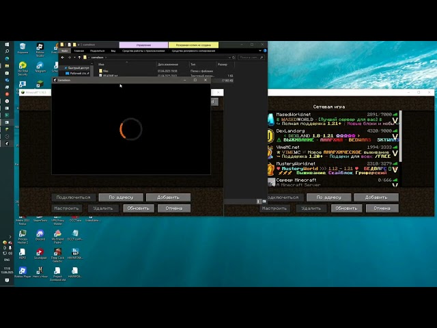437x328 pixels.
Task: Refresh the Explorer address bar
Action: pos(234,57)
